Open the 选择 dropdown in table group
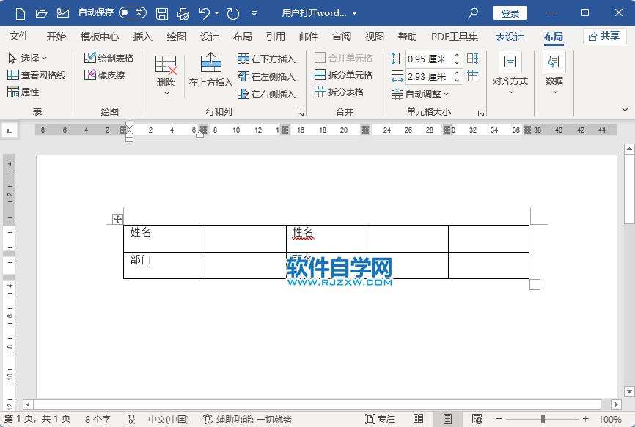Image resolution: width=635 pixels, height=427 pixels. pos(28,59)
